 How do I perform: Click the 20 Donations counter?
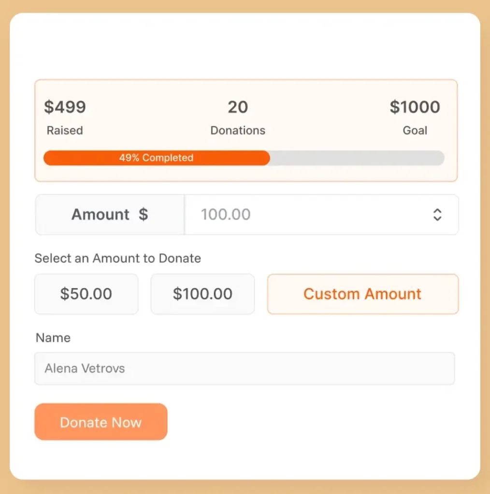[238, 107]
